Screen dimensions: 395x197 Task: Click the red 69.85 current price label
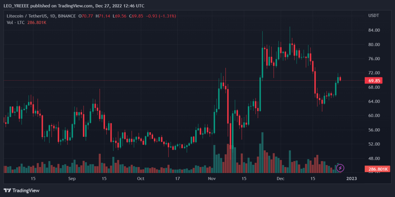(374, 81)
